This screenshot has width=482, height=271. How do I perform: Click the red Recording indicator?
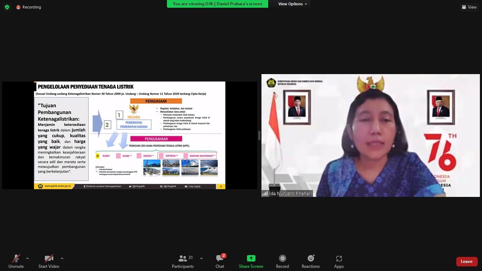tap(29, 7)
